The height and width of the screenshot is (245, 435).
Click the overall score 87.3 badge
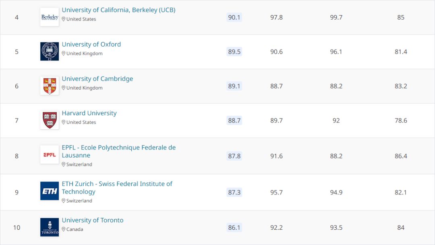(234, 192)
